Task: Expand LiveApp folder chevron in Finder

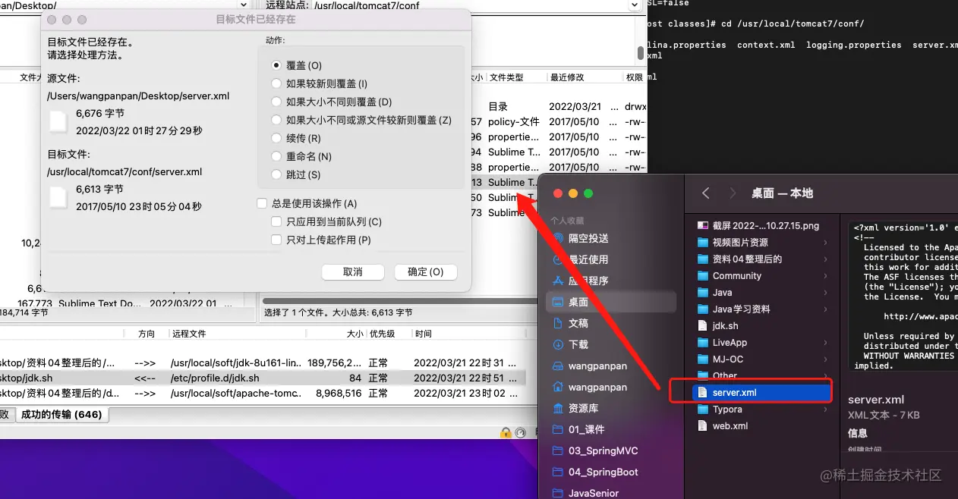Action: pos(825,343)
